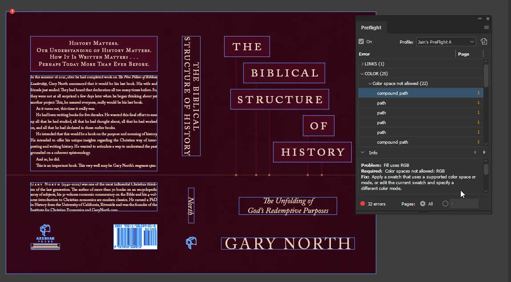Select the HISTORY title frame on front cover

(312, 152)
